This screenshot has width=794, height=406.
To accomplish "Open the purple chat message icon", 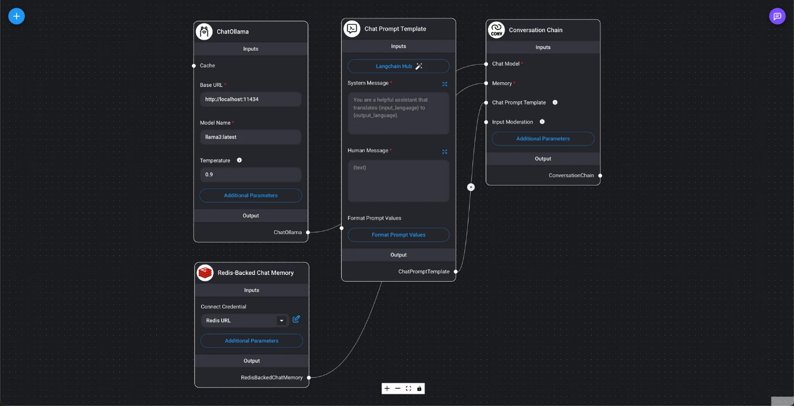I will pyautogui.click(x=777, y=16).
